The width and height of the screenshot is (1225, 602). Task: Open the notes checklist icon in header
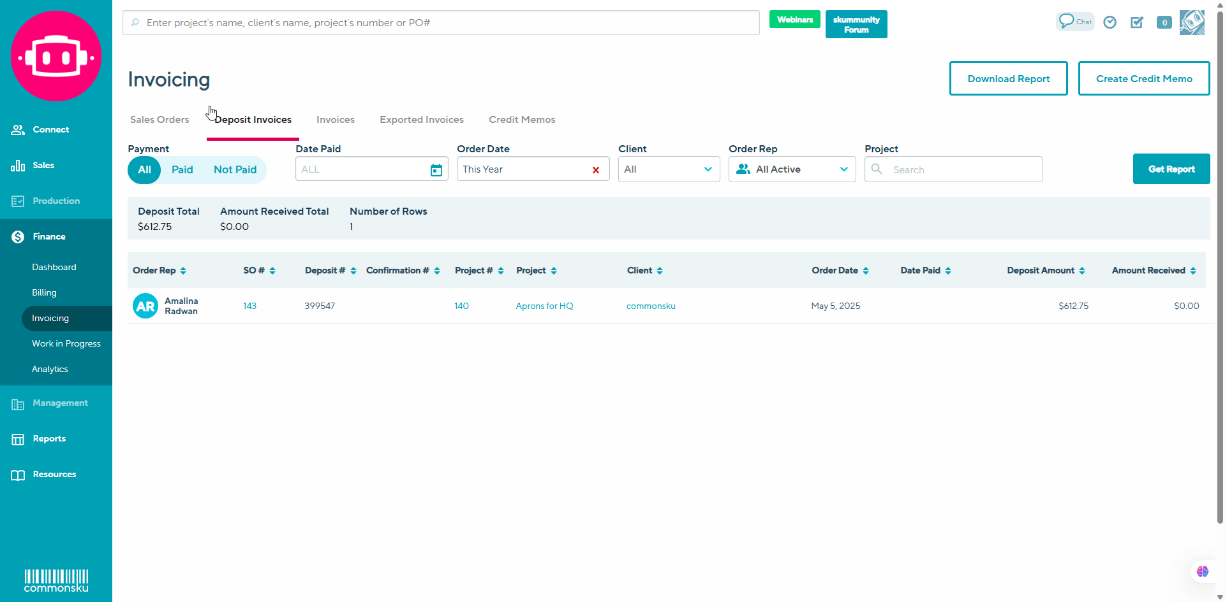(x=1137, y=22)
